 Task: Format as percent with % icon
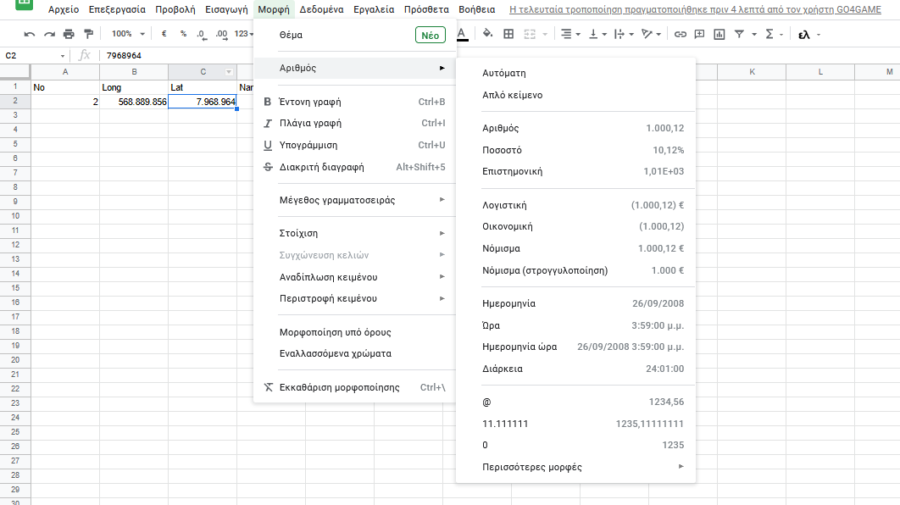coord(183,34)
